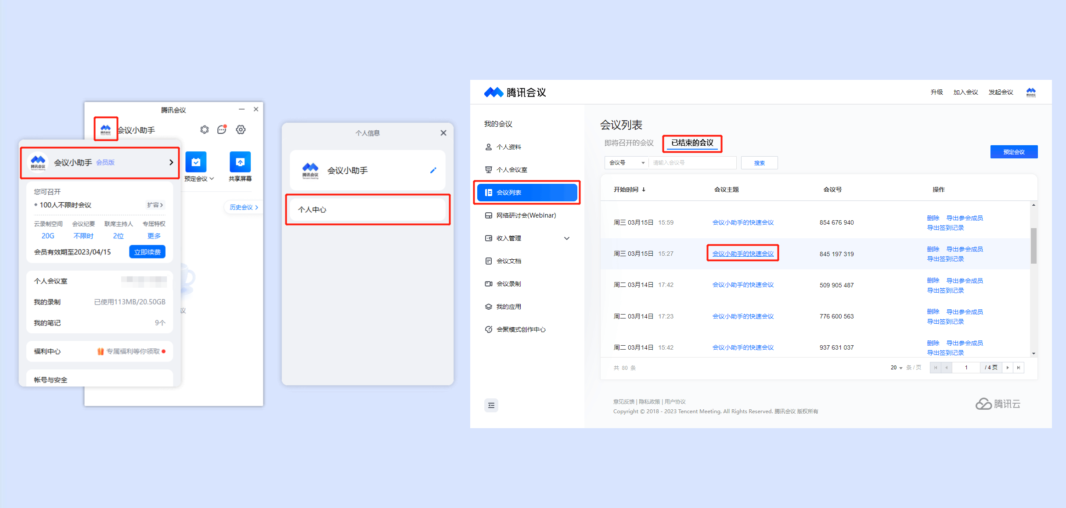This screenshot has height=508, width=1066.
Task: Open 福利中心 row
Action: [100, 351]
